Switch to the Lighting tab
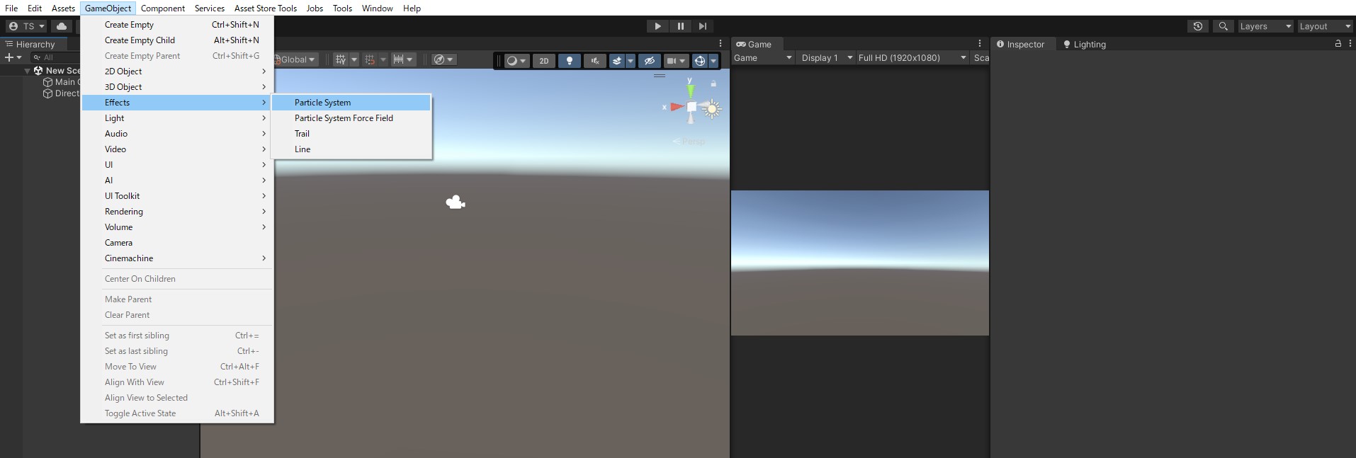Image resolution: width=1356 pixels, height=458 pixels. coord(1085,45)
